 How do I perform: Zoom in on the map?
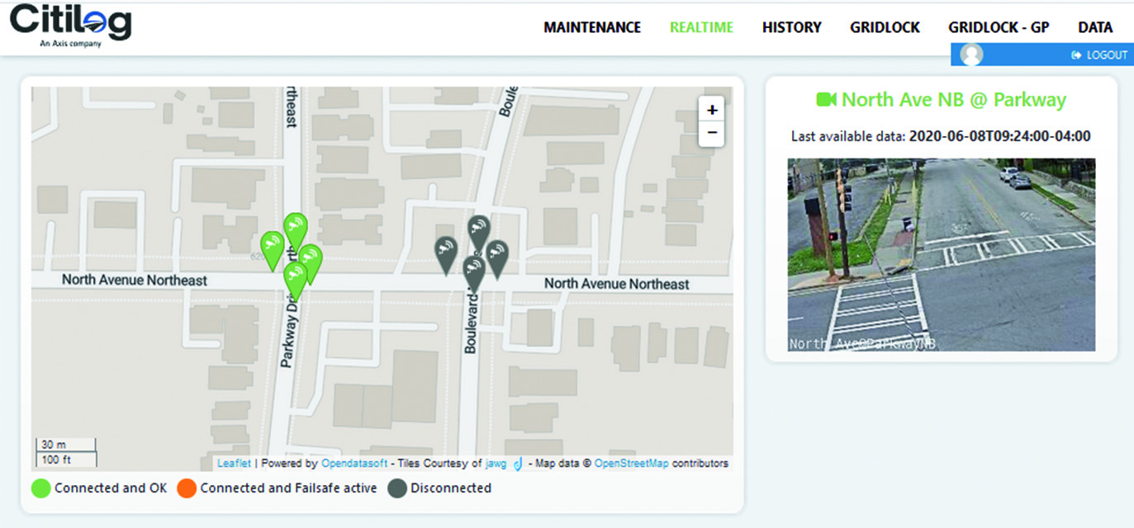tap(712, 110)
